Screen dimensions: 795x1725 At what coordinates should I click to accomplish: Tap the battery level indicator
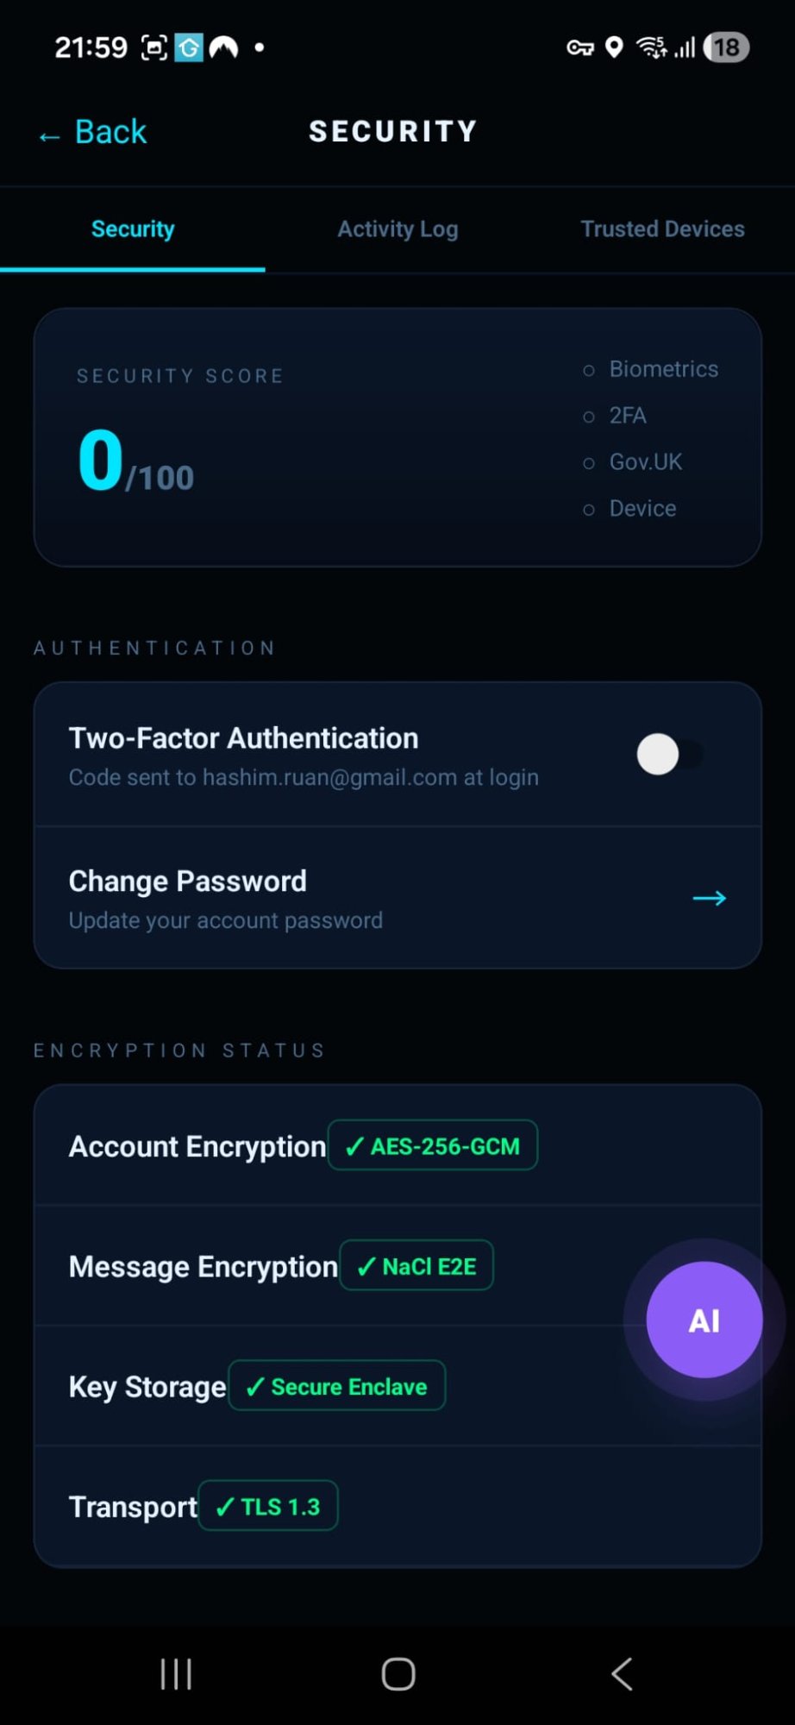[726, 47]
